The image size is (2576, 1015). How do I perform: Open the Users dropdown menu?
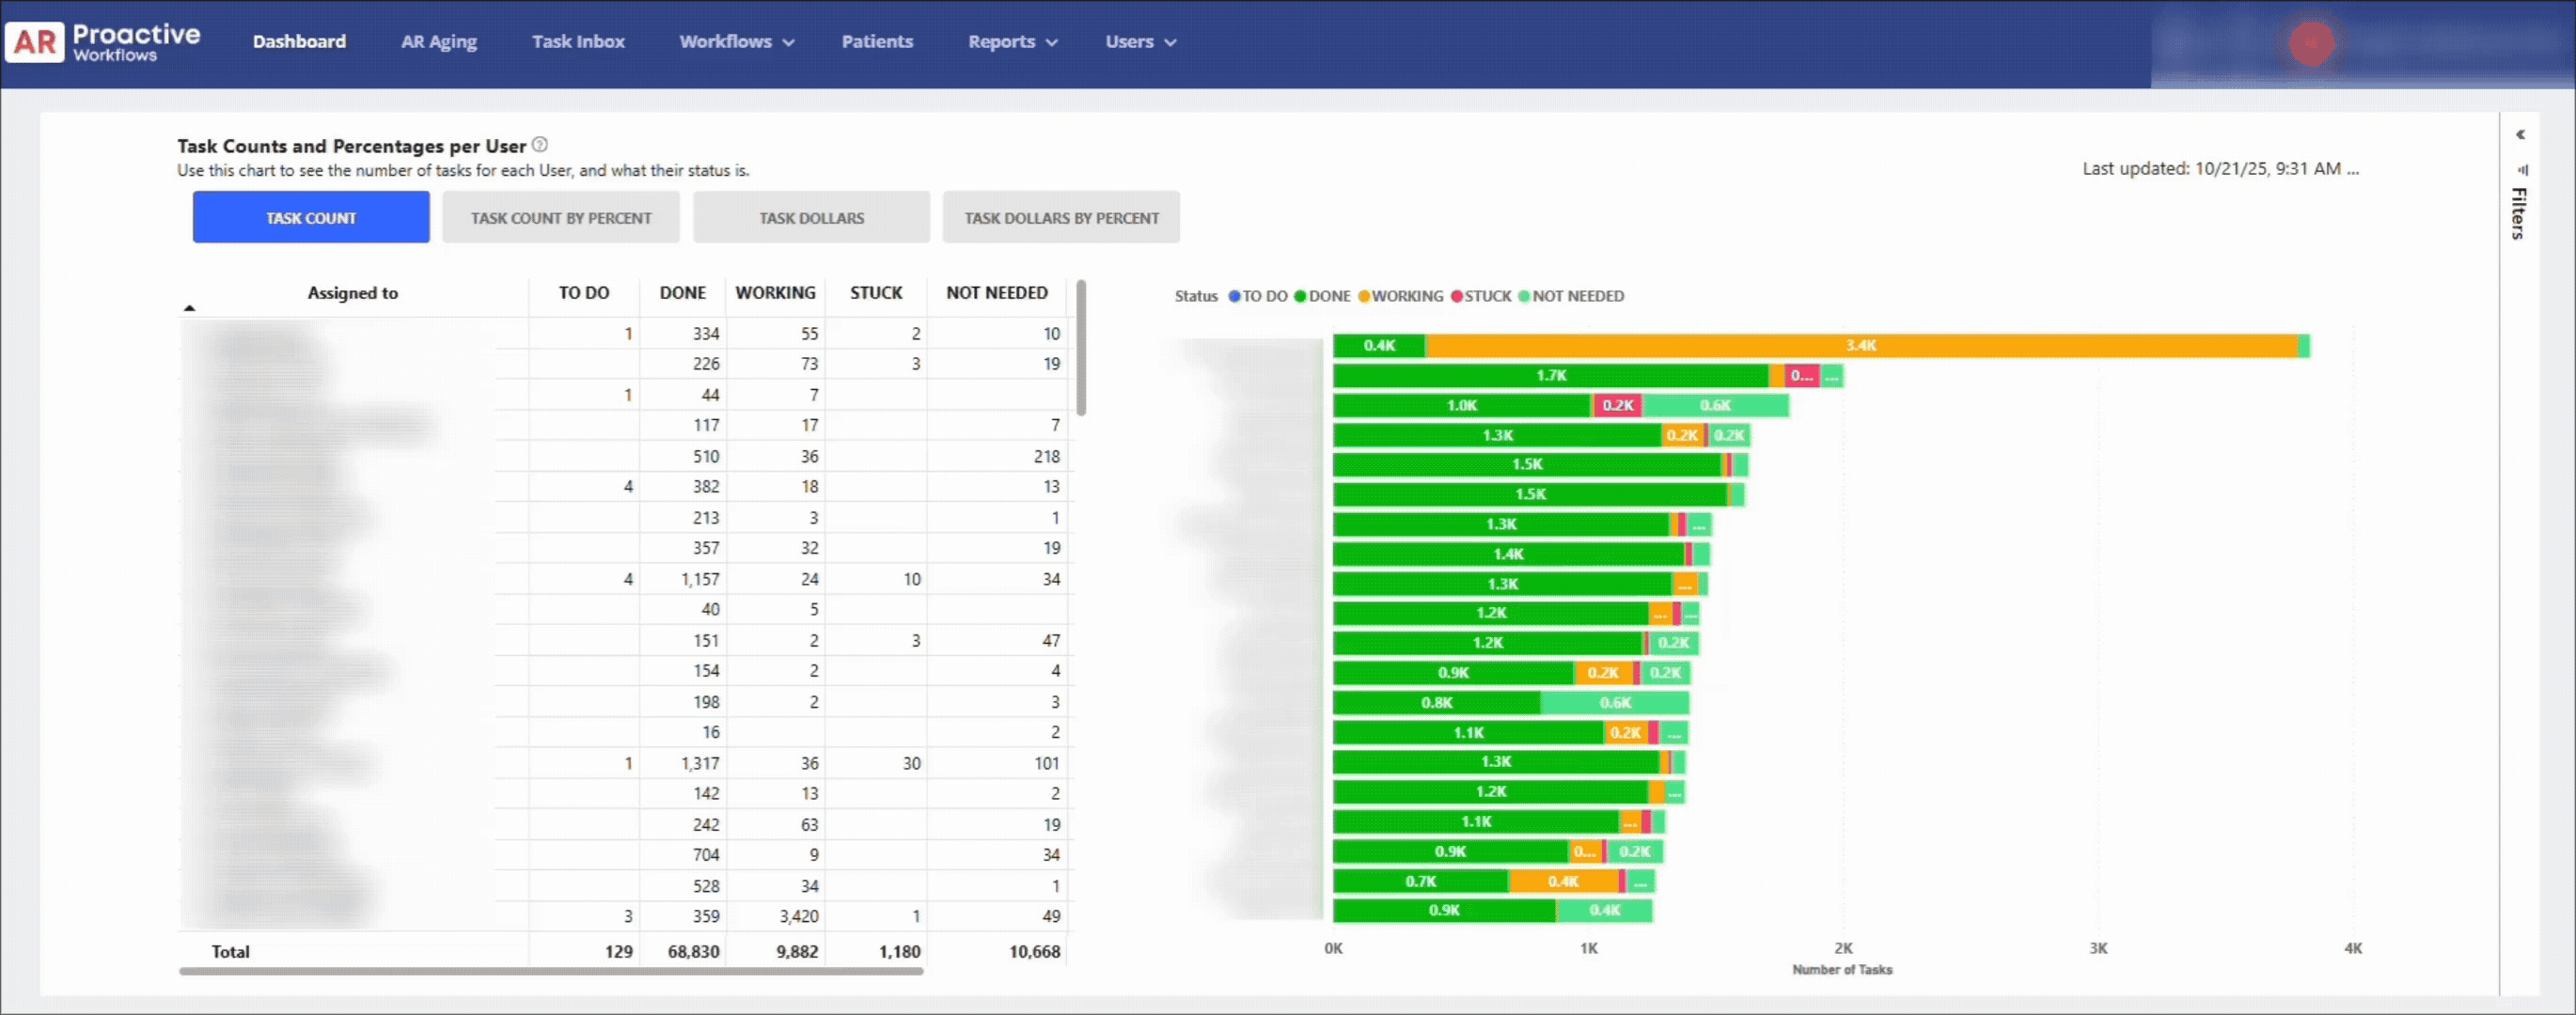pos(1139,42)
